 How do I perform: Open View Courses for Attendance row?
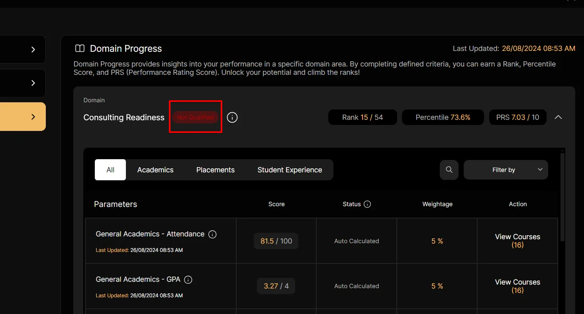(517, 241)
